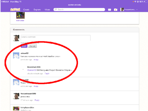Viewport: 148px width, 111px height.
Task: Click the Scratch logo
Action: [x=15, y=10]
